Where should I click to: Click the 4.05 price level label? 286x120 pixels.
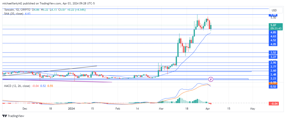(273, 44)
